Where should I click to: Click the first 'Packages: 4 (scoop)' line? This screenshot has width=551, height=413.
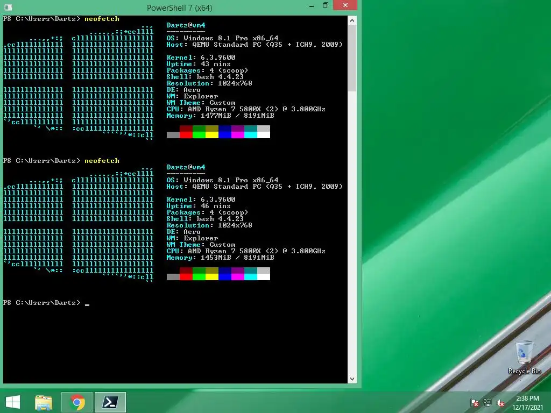tap(207, 70)
